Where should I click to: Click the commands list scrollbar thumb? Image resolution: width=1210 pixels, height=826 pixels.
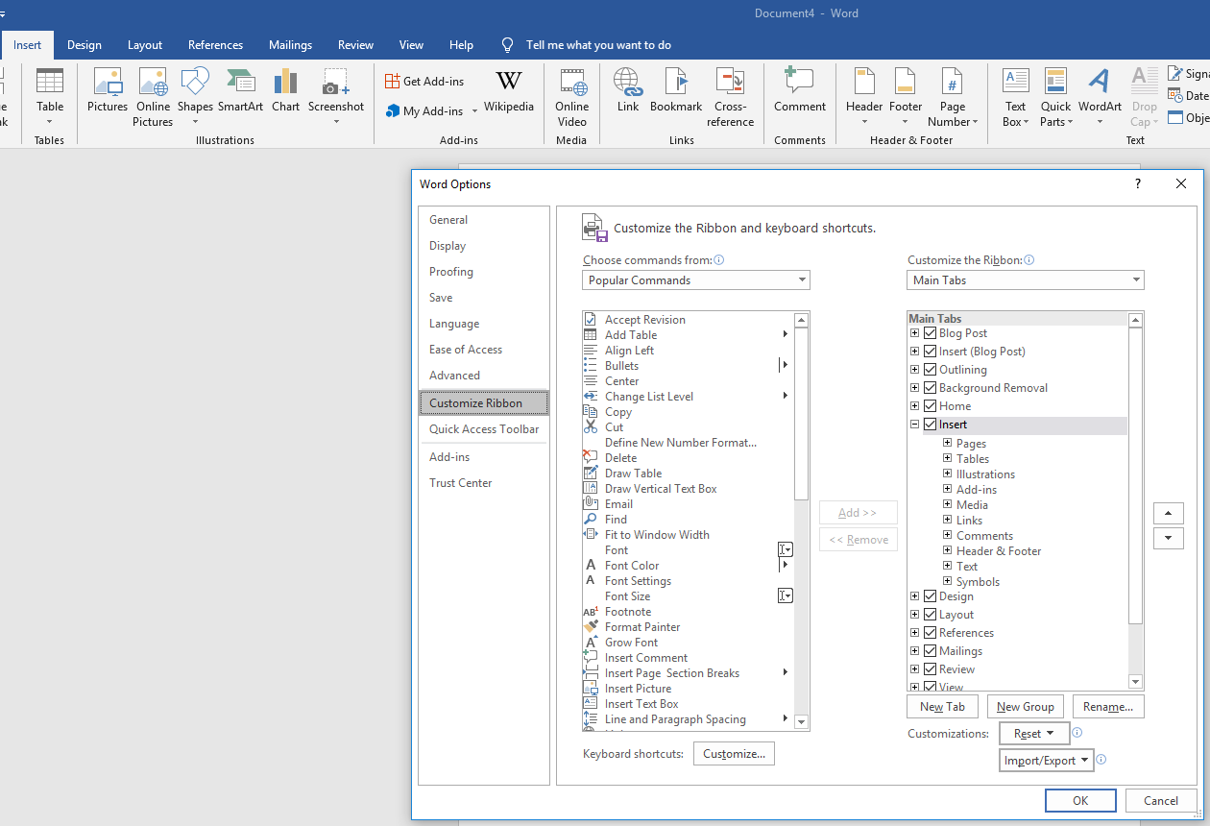point(802,414)
